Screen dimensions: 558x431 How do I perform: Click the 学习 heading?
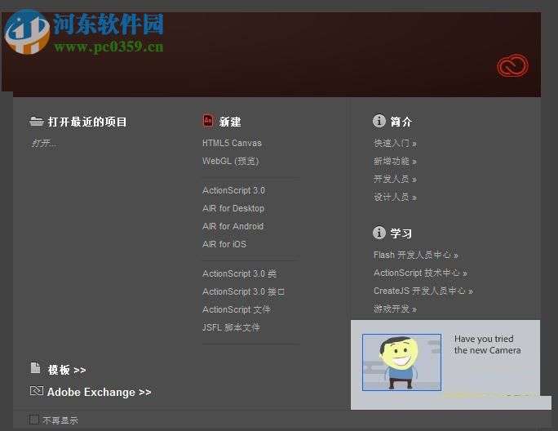(401, 233)
